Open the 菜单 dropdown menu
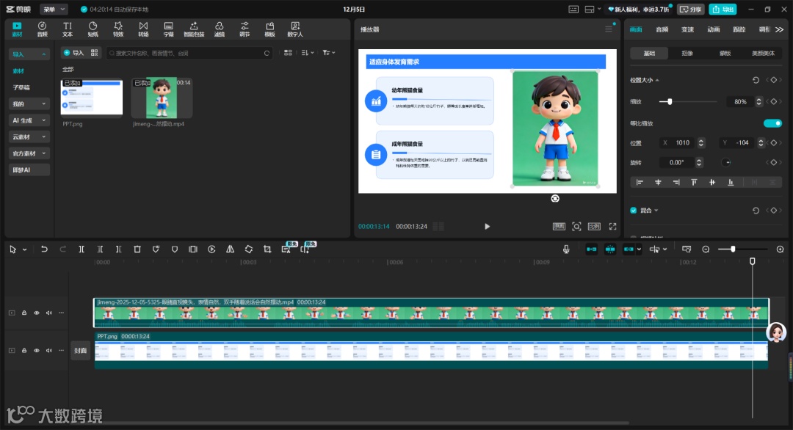 (54, 10)
